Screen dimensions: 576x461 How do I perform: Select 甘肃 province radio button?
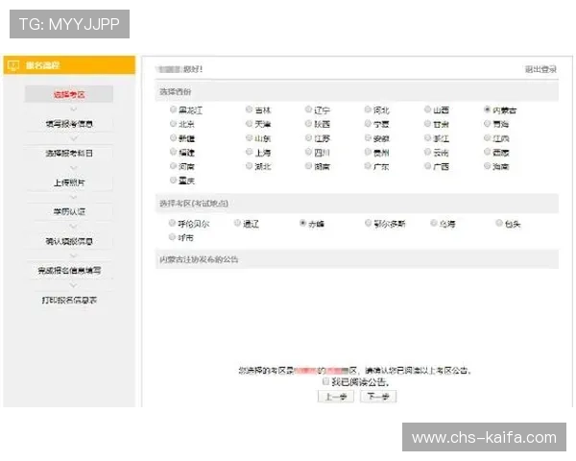click(x=427, y=124)
